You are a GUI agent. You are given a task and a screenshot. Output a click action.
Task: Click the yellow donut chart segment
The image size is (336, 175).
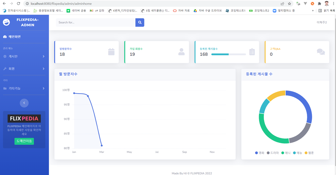[x=277, y=95]
